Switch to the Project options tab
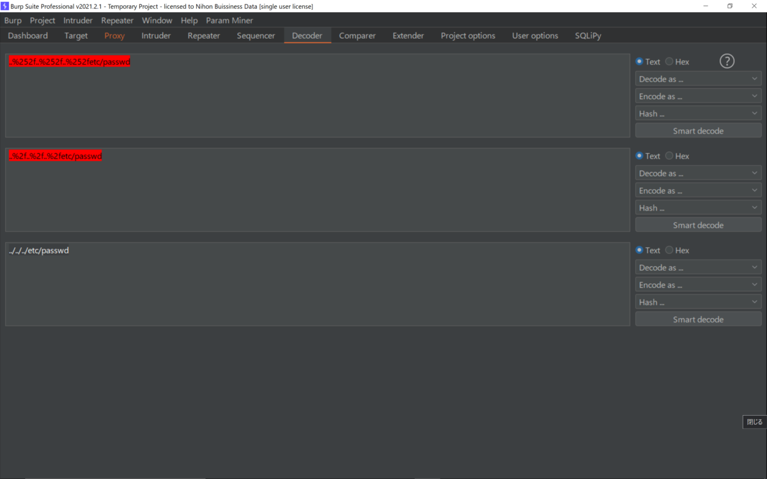The height and width of the screenshot is (479, 767). tap(468, 36)
